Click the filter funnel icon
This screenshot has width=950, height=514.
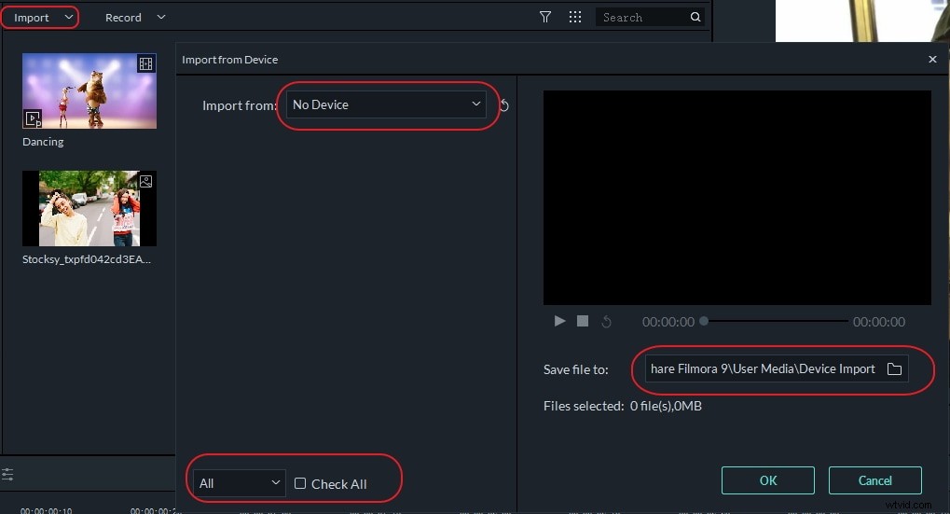pyautogui.click(x=545, y=17)
